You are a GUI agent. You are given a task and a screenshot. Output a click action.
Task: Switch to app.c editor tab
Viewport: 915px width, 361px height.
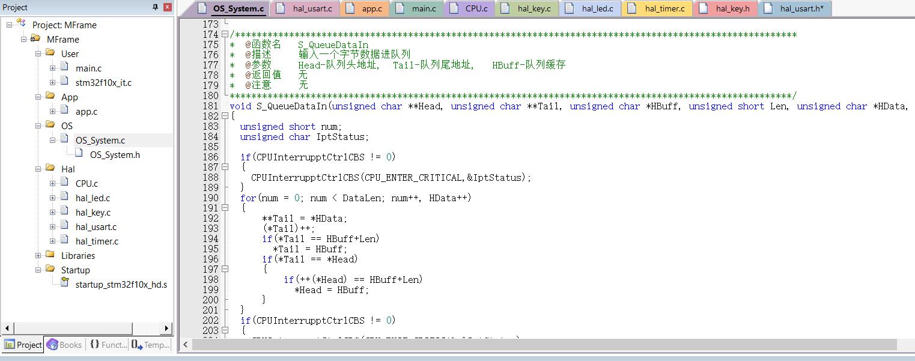[366, 8]
